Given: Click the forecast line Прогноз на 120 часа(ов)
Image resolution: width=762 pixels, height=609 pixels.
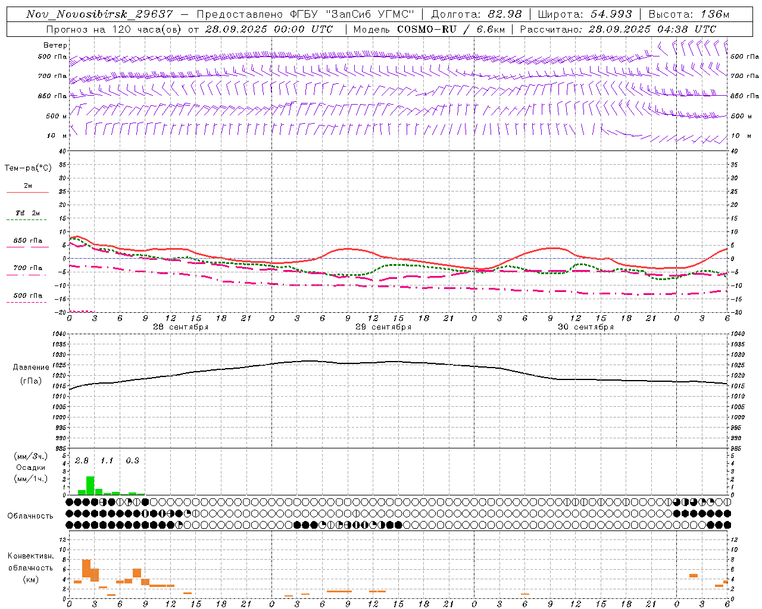Looking at the screenshot, I should 114,29.
